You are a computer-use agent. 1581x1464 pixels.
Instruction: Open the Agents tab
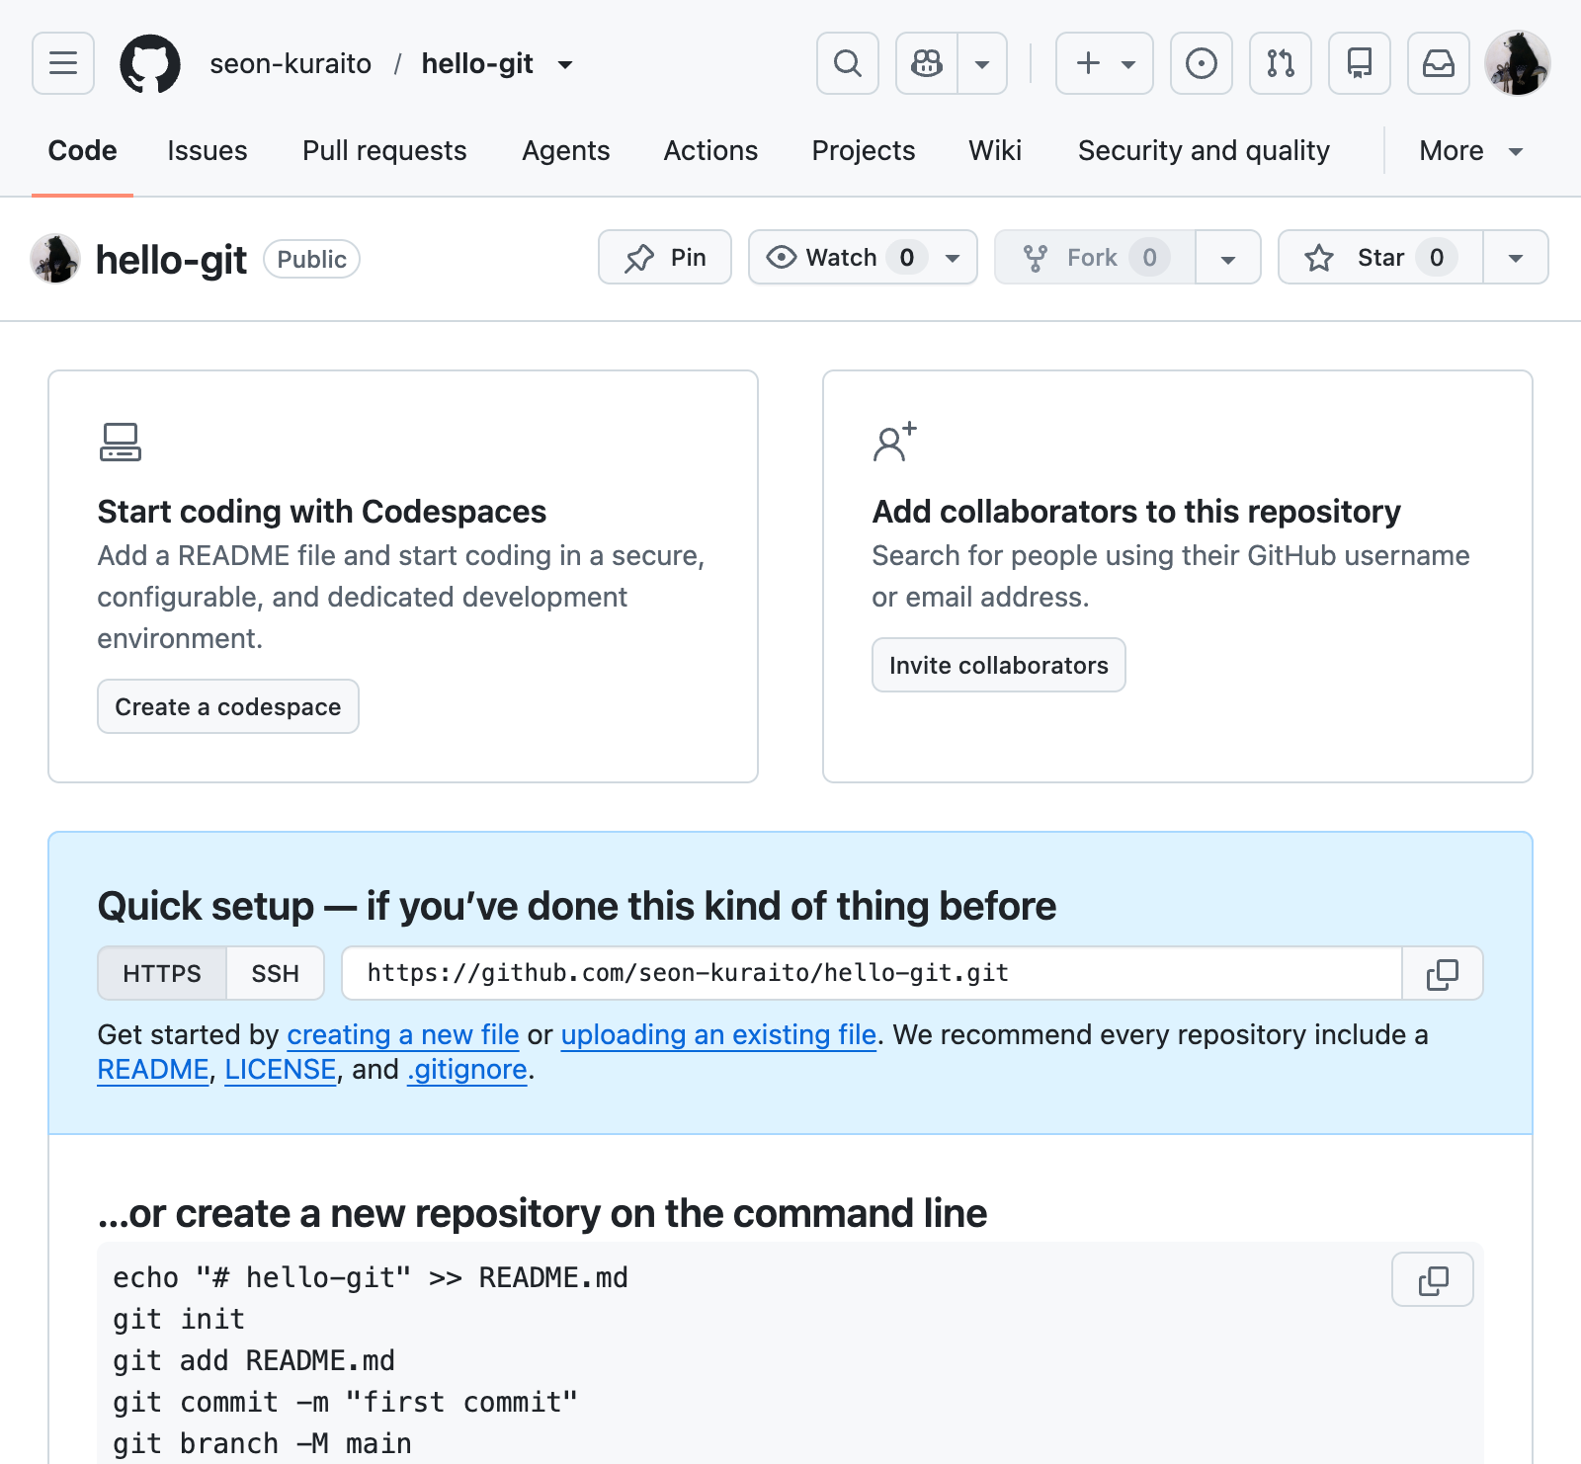pos(566,150)
